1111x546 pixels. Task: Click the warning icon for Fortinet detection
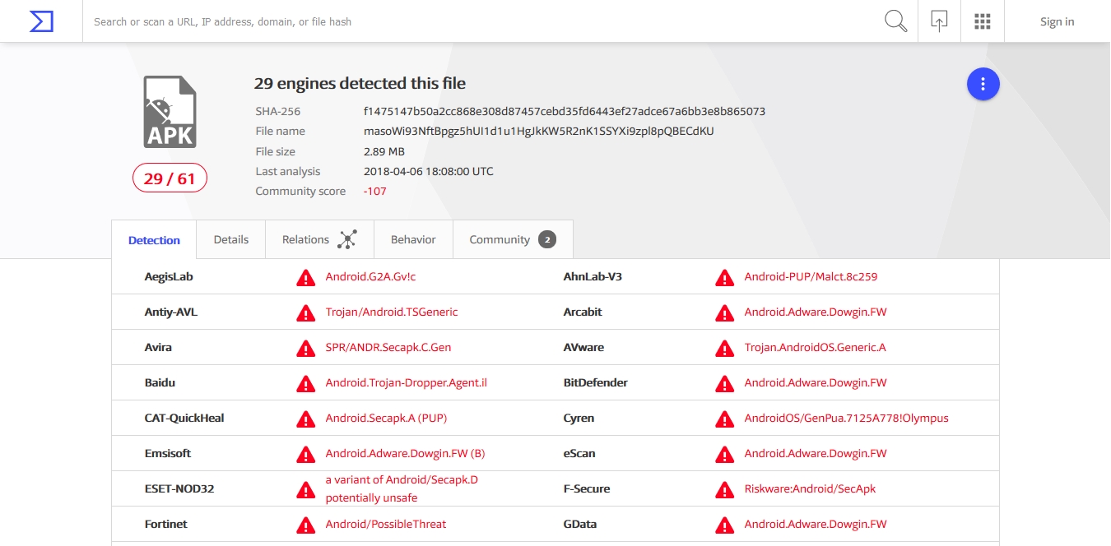pyautogui.click(x=305, y=525)
